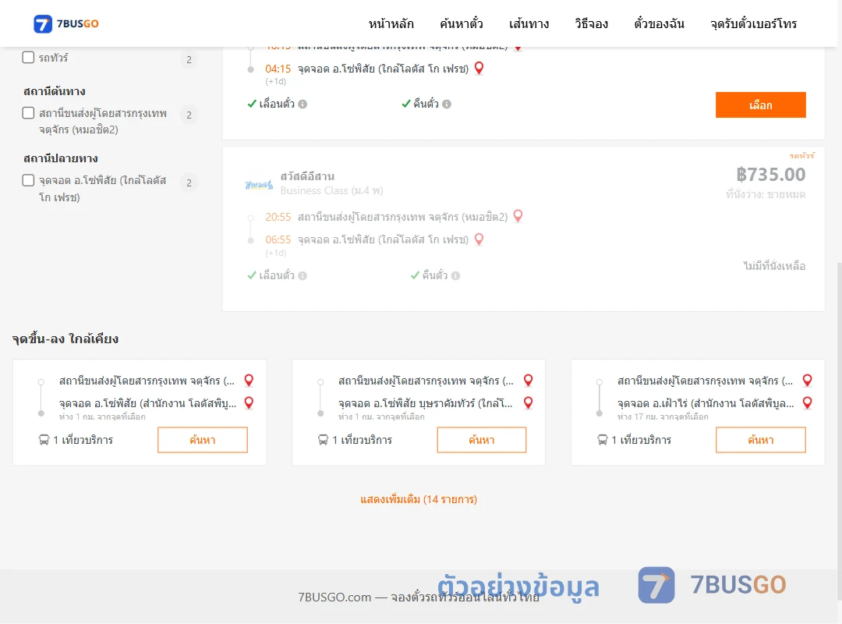The width and height of the screenshot is (842, 624).
Task: Click origin map pin in first nearby card
Action: 249,381
